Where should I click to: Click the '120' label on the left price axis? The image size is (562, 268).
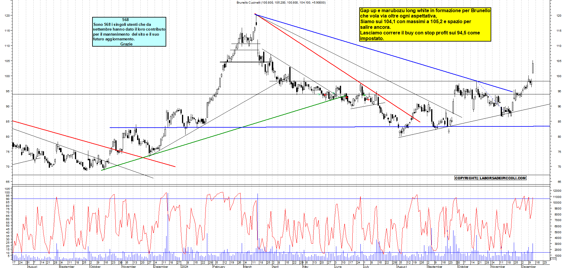coord(7,15)
